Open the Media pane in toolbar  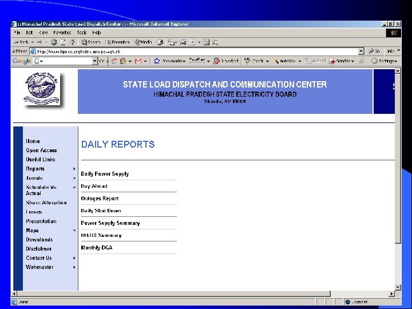pos(143,42)
